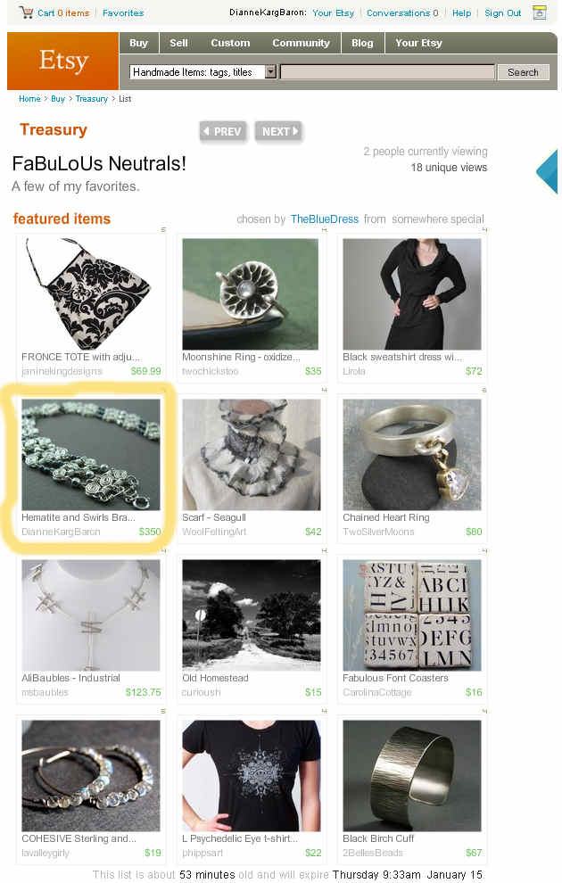Click the search text field
Image resolution: width=562 pixels, height=883 pixels.
point(387,71)
